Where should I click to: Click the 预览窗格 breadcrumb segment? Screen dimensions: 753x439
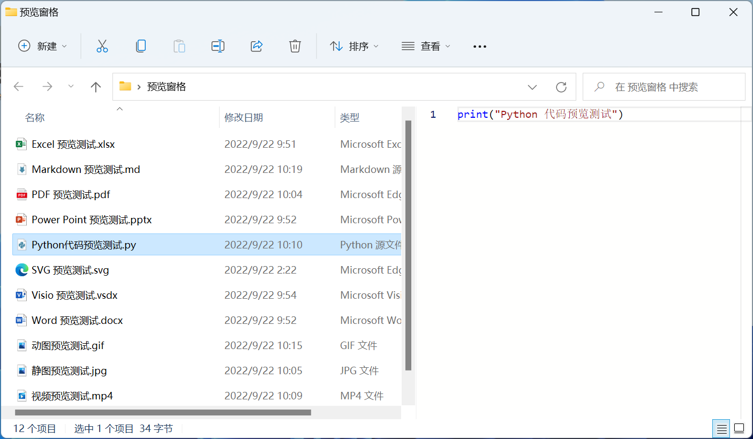click(x=167, y=87)
